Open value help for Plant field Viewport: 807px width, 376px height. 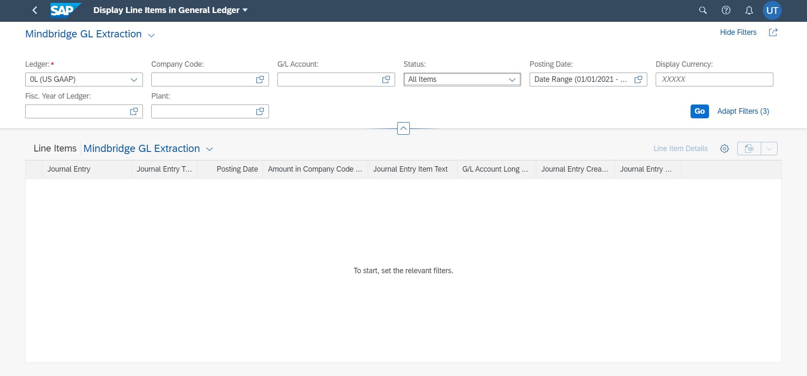coord(260,111)
